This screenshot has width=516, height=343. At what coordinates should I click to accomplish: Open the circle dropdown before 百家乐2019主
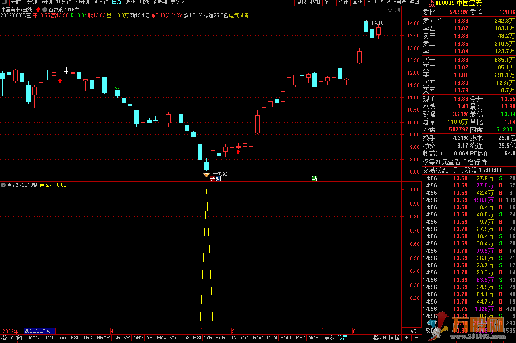(44, 9)
